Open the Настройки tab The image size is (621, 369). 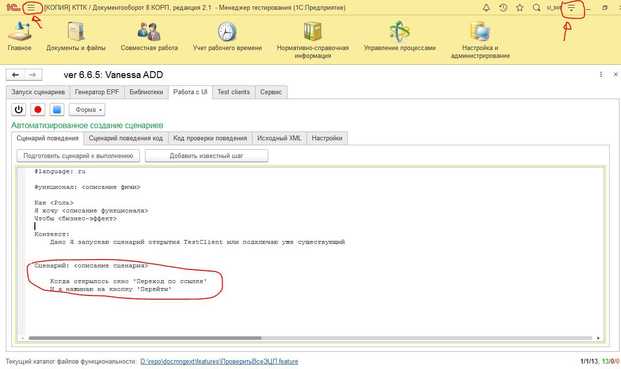click(x=327, y=138)
